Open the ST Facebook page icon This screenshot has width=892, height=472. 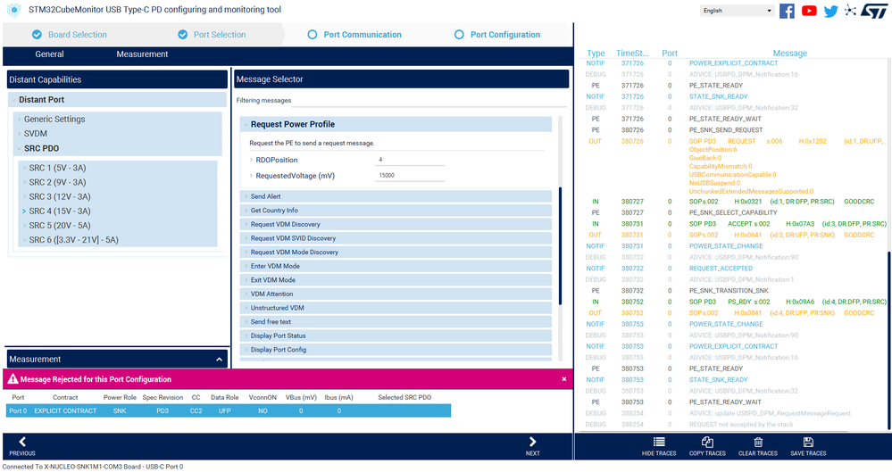coord(787,11)
